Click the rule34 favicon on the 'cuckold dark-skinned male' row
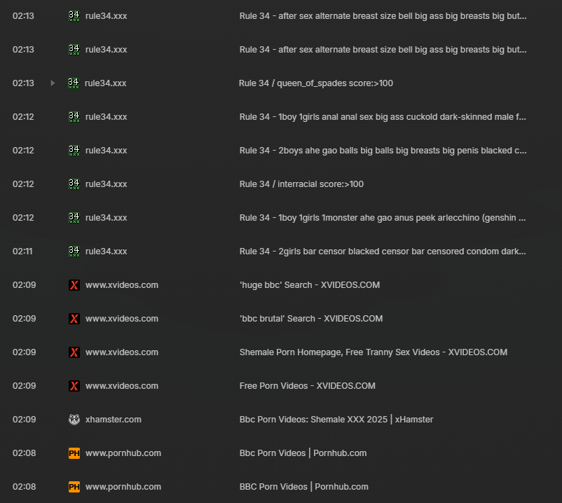Image resolution: width=562 pixels, height=503 pixels. tap(74, 117)
